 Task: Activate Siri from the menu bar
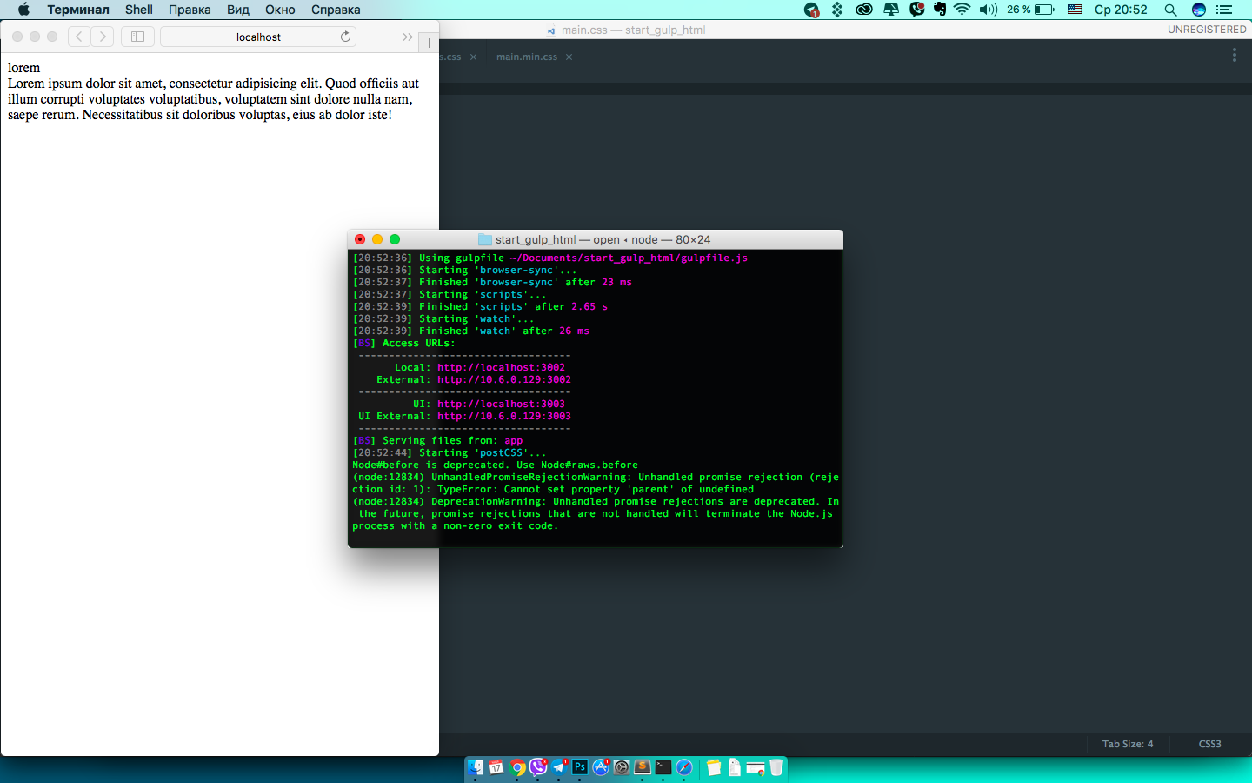click(x=1199, y=10)
